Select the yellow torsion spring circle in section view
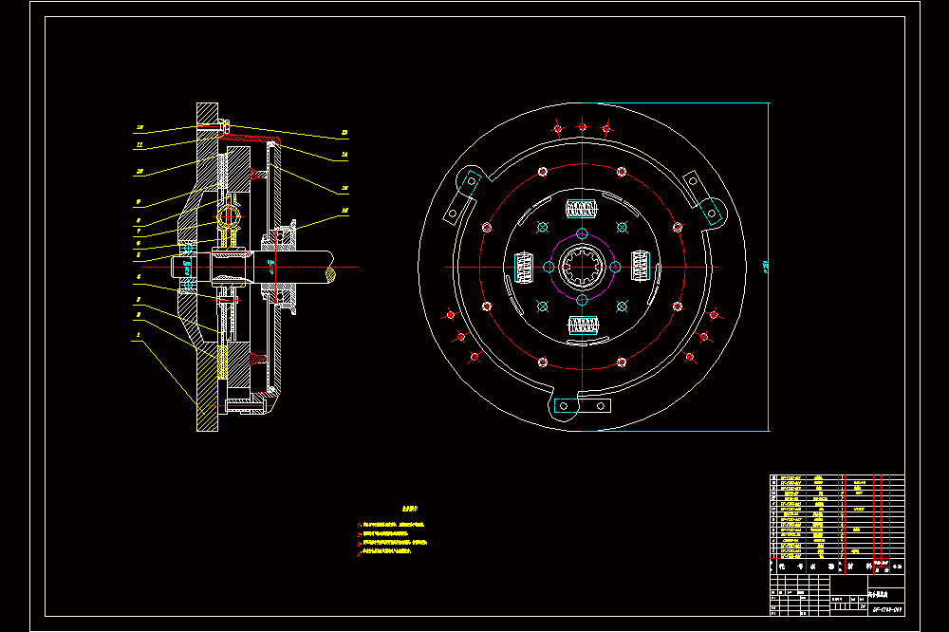The width and height of the screenshot is (949, 632). (229, 216)
